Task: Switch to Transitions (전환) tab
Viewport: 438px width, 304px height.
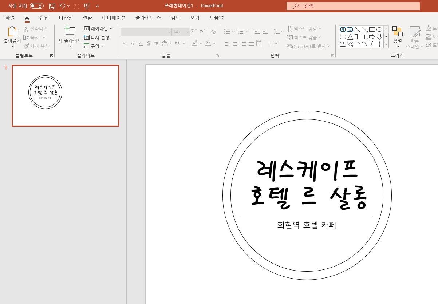Action: point(87,17)
